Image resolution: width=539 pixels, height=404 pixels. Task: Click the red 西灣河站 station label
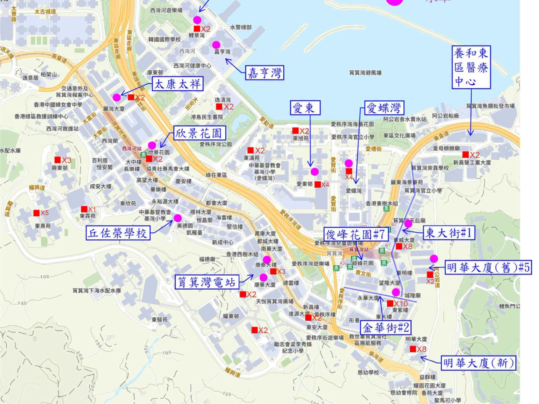pyautogui.click(x=131, y=149)
